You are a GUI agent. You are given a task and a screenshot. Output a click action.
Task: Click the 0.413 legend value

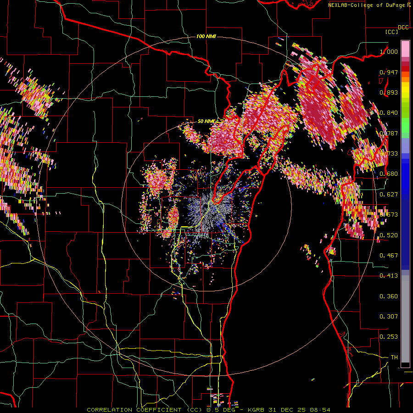[389, 276]
